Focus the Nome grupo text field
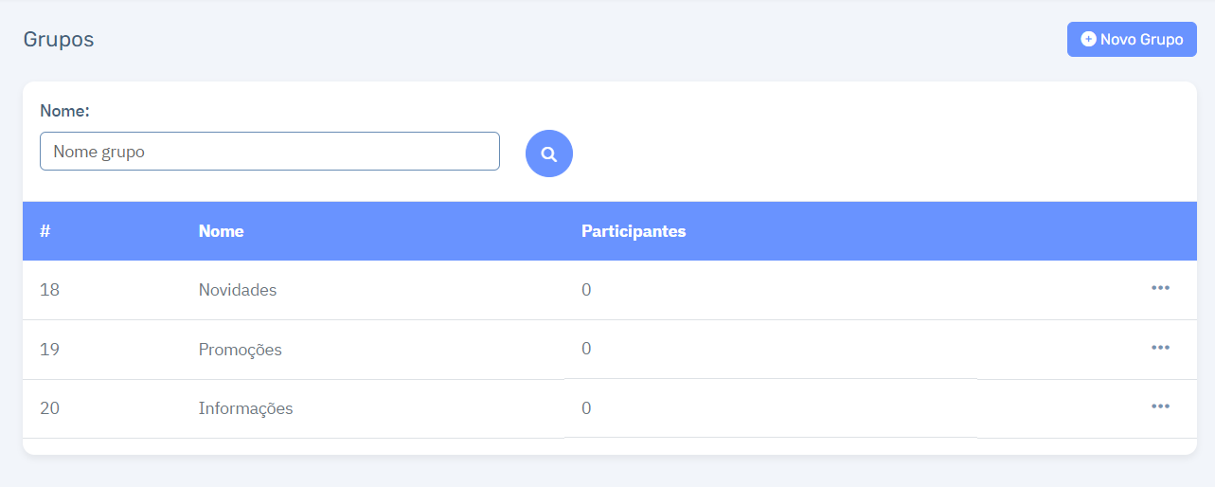The width and height of the screenshot is (1215, 487). 270,152
